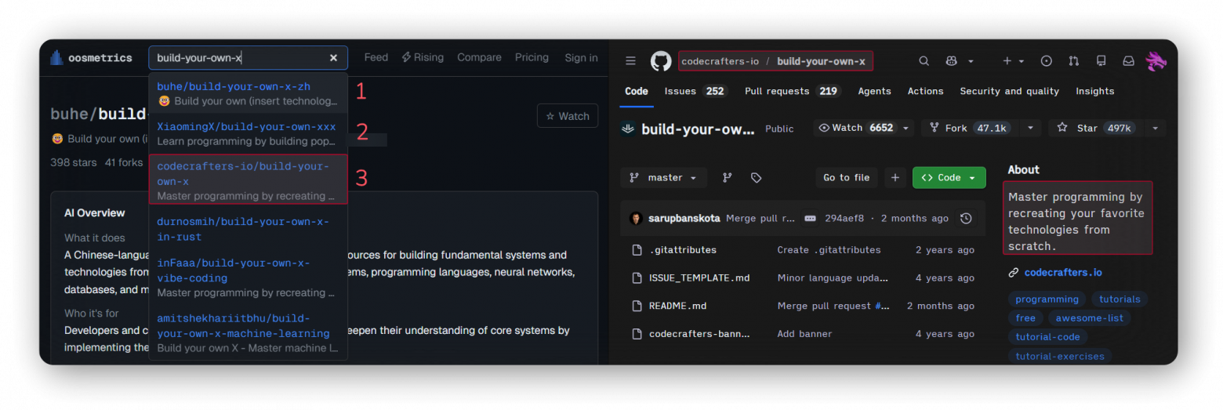This screenshot has height=410, width=1223.
Task: Open the Repositories book icon in header
Action: click(x=1101, y=61)
